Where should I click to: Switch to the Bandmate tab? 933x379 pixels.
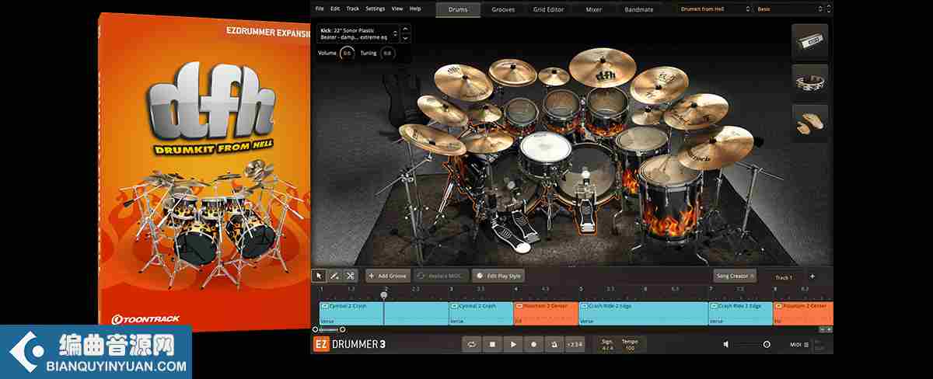(x=639, y=9)
